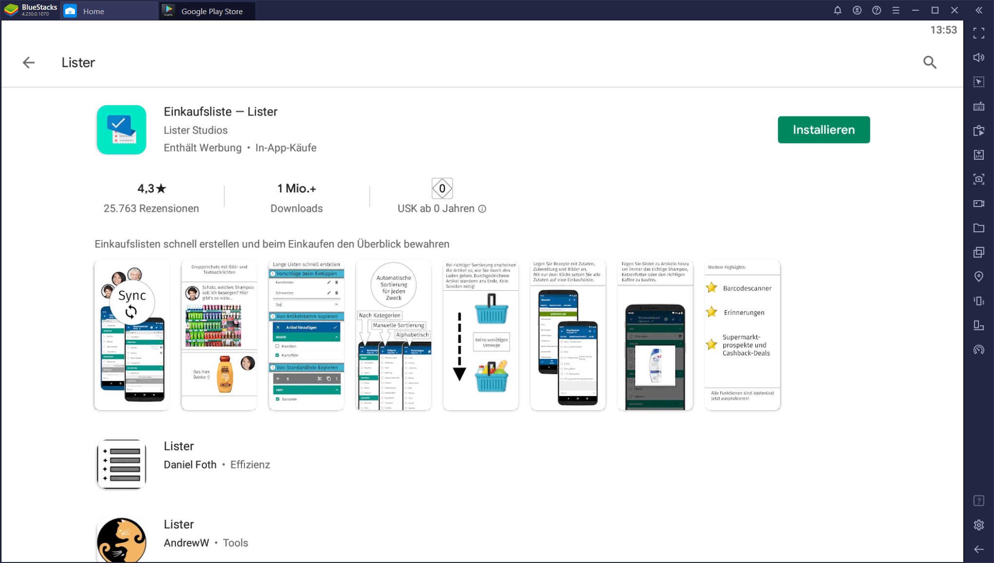This screenshot has width=994, height=563.
Task: View the 1 Mio.+ Downloads stat
Action: [x=296, y=198]
